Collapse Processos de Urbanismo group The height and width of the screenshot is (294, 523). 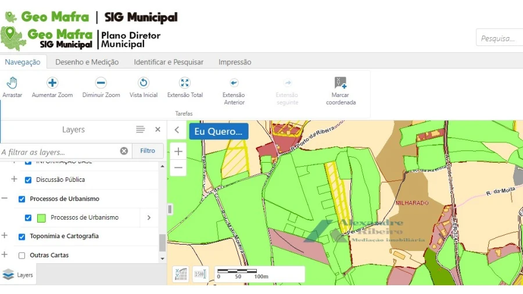tap(4, 198)
